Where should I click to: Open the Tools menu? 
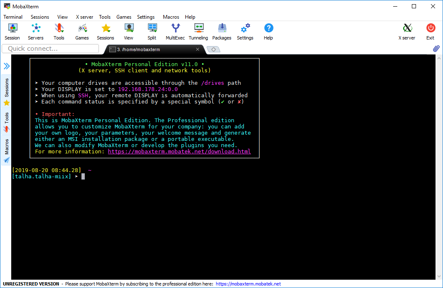(x=105, y=17)
